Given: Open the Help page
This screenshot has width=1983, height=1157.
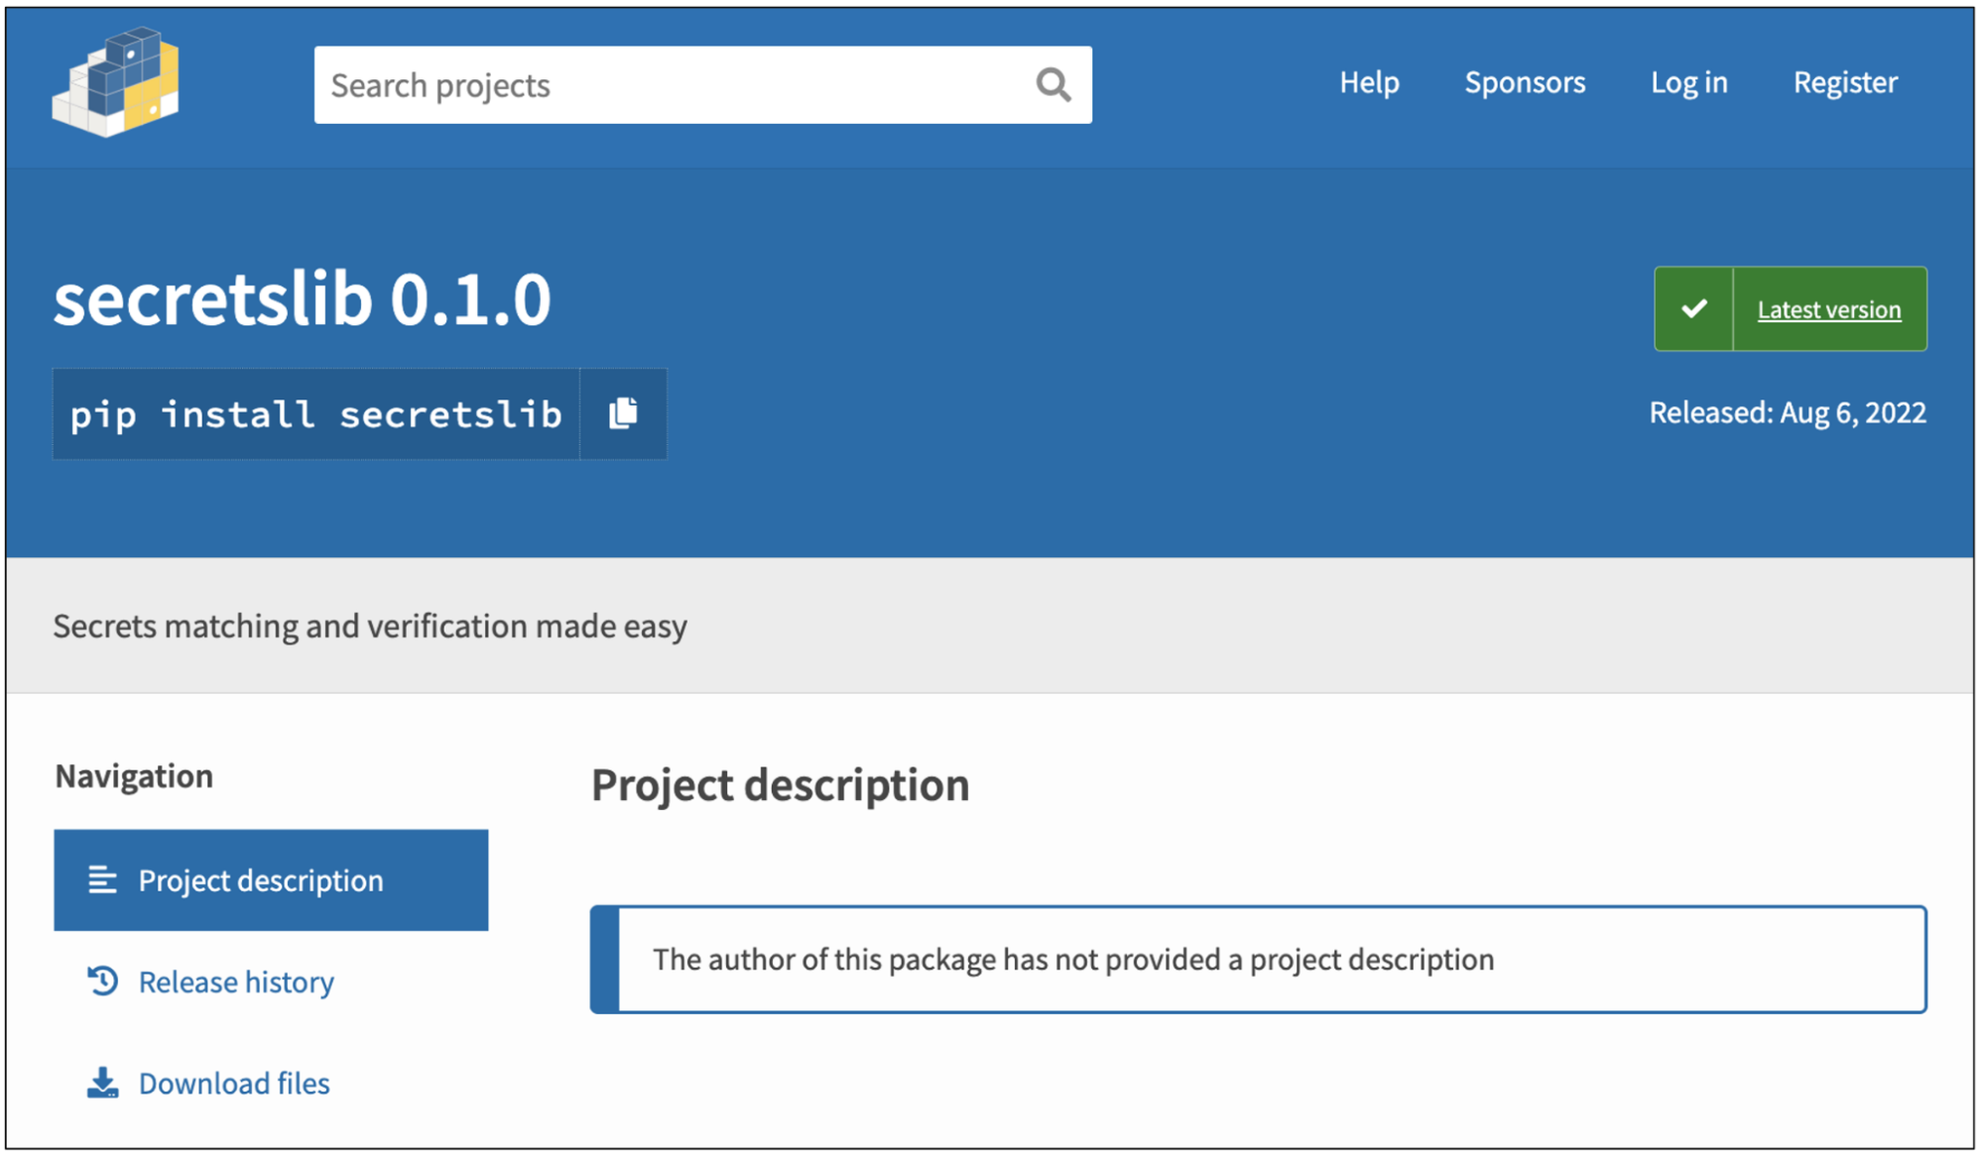Looking at the screenshot, I should (x=1369, y=82).
